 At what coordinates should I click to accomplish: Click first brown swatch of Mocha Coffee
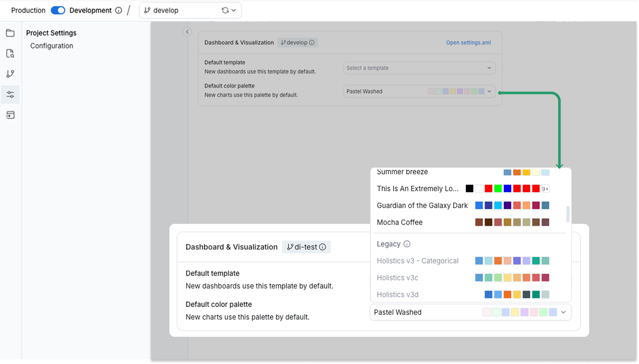point(479,222)
